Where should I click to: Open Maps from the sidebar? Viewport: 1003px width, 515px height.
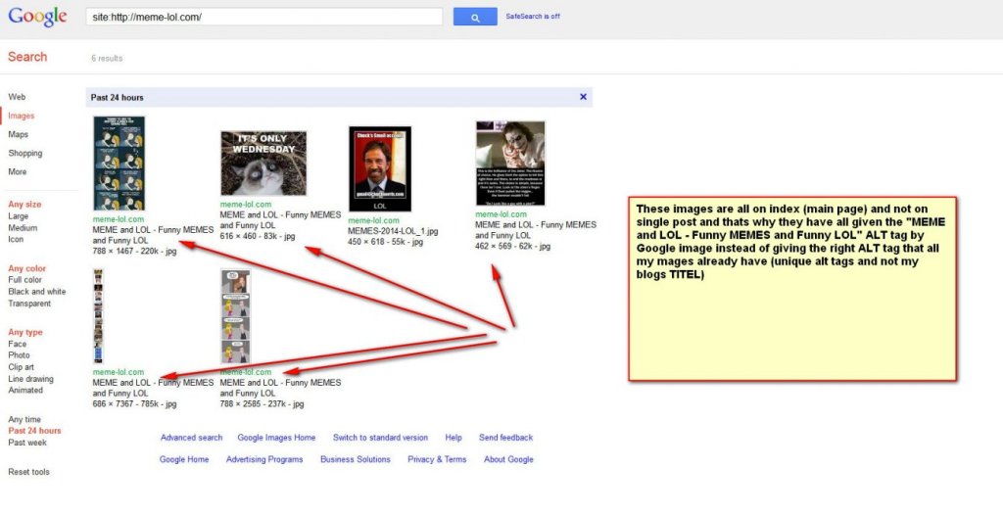click(x=18, y=134)
